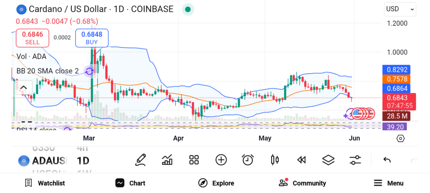Open the USD currency dropdown
This screenshot has height=193, width=430.
[x=400, y=9]
